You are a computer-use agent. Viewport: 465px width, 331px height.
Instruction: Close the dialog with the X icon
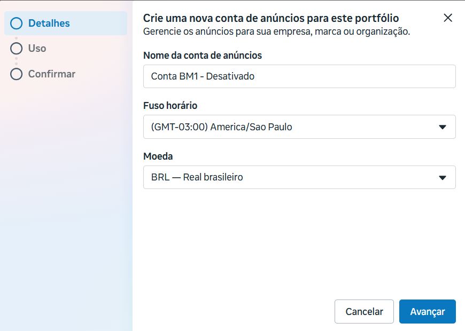tap(448, 18)
